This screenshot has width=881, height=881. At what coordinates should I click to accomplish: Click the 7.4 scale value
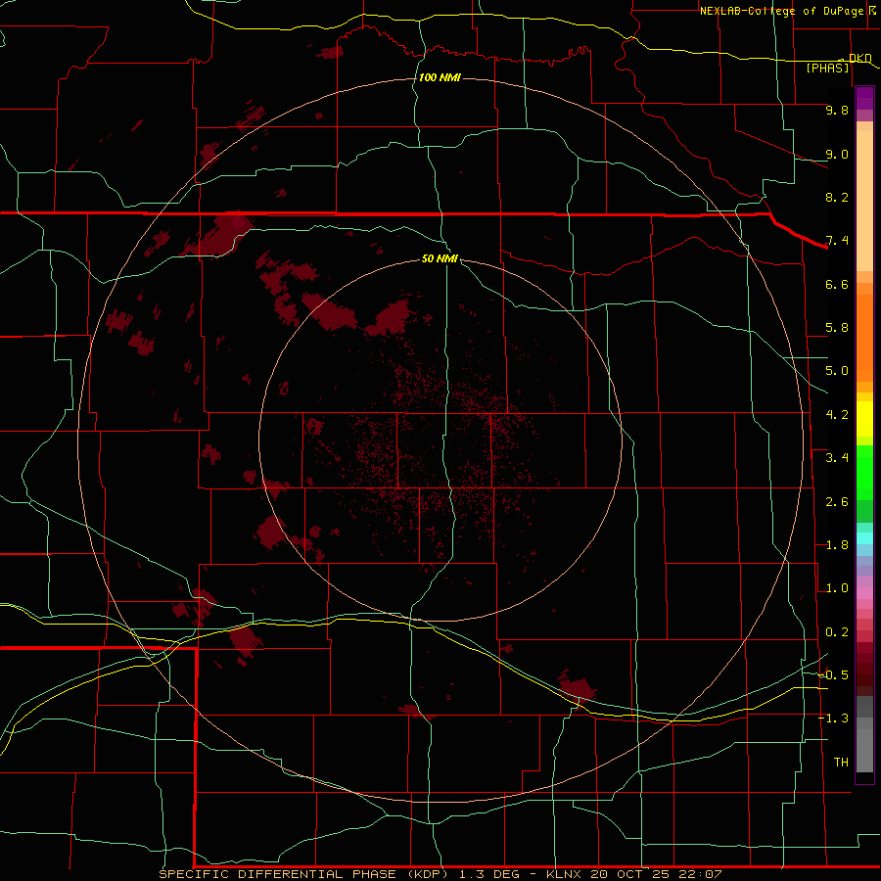point(837,241)
